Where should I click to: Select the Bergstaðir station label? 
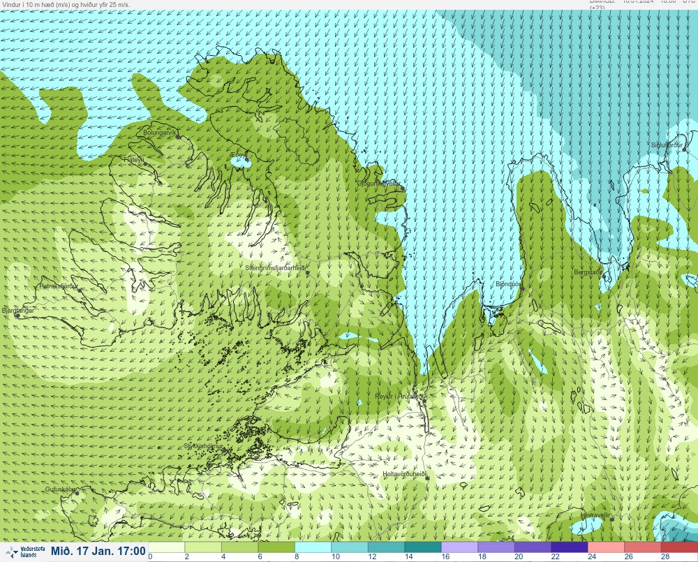click(588, 272)
